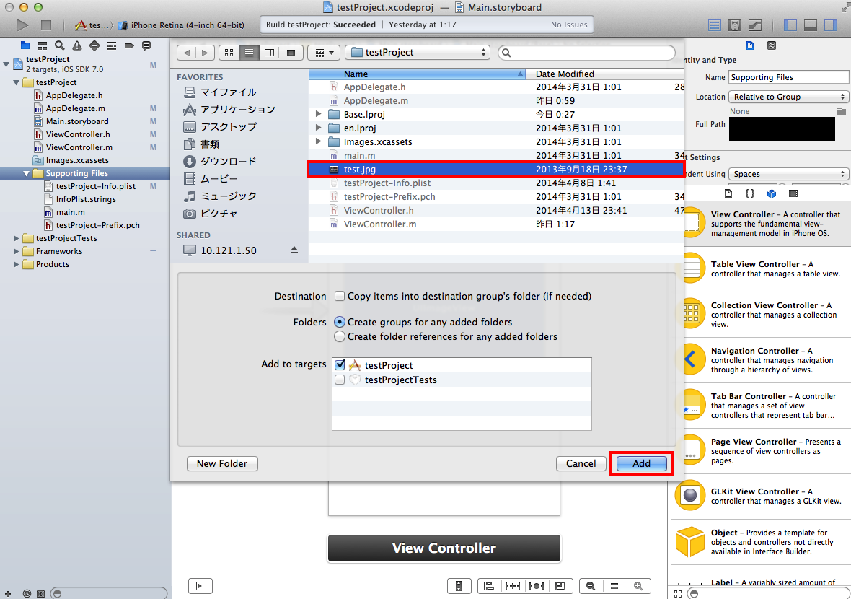Image resolution: width=851 pixels, height=599 pixels.
Task: Zoom out the storyboard canvas
Action: click(x=591, y=586)
